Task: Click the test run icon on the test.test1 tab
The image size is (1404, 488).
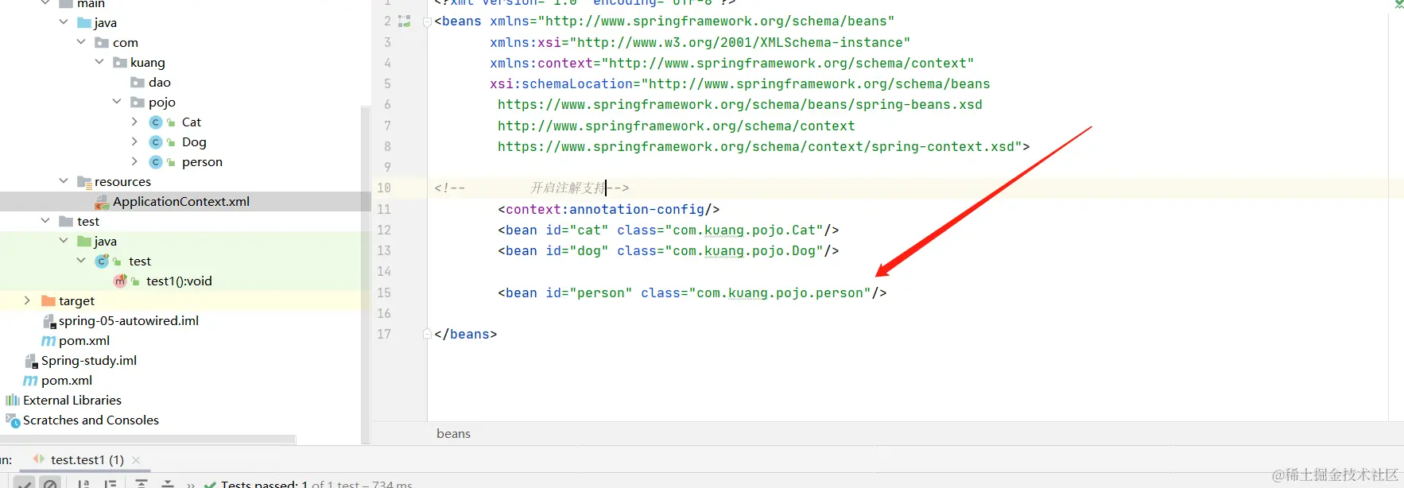Action: coord(39,459)
